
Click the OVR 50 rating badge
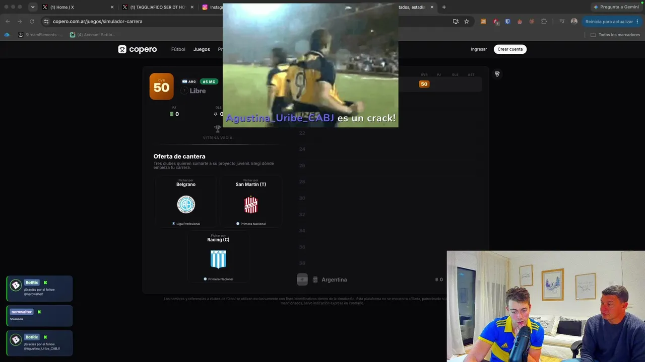pyautogui.click(x=161, y=86)
